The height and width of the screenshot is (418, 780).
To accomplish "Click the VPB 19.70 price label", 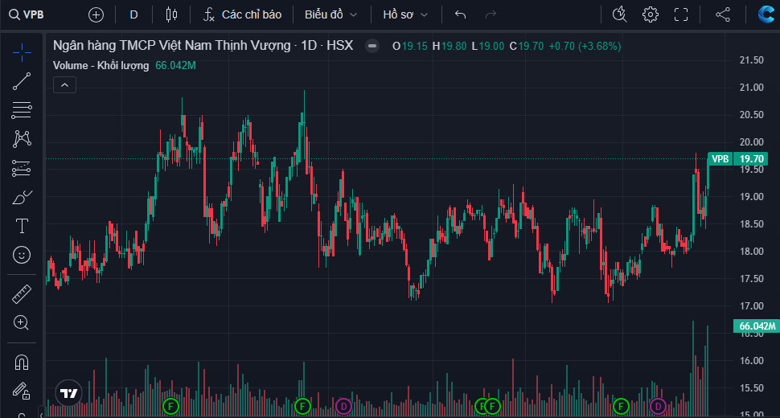I will tap(741, 159).
